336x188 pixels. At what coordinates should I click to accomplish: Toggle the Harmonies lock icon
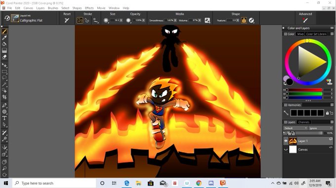327,113
